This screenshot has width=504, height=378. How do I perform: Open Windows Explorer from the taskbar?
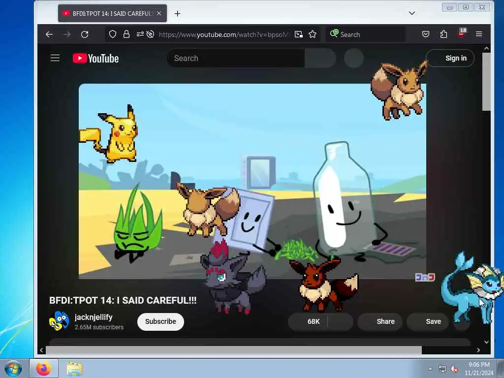(x=75, y=369)
